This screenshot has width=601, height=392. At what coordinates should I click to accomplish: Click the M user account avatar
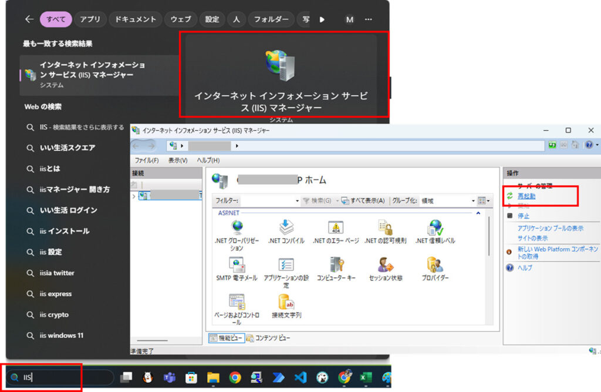(350, 19)
